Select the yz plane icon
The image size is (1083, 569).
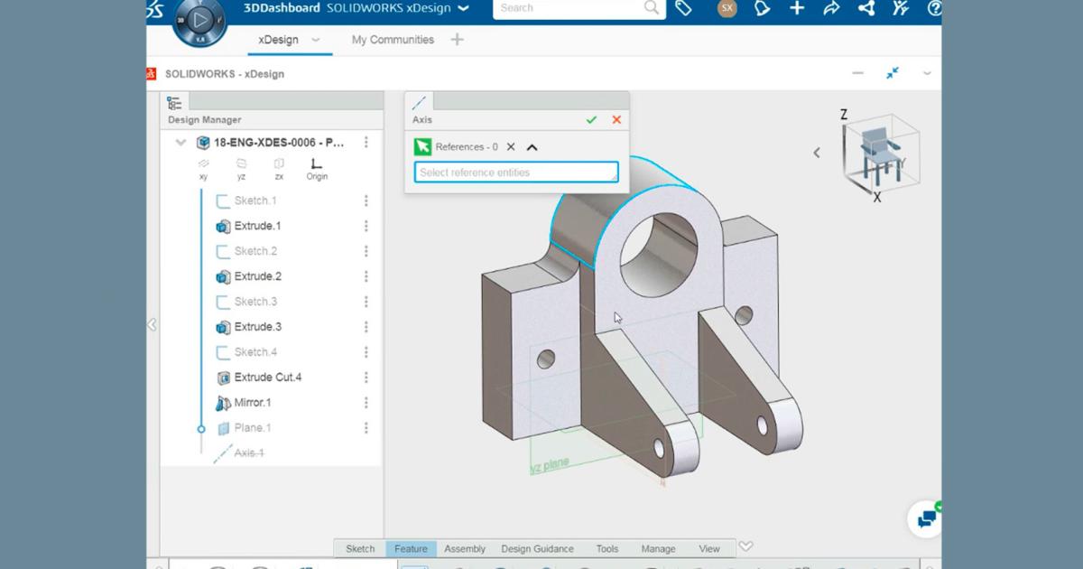click(241, 165)
